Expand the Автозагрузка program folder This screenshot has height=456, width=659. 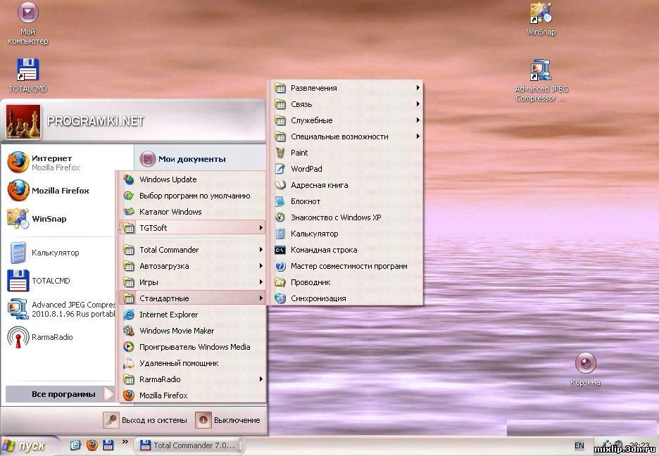(192, 266)
